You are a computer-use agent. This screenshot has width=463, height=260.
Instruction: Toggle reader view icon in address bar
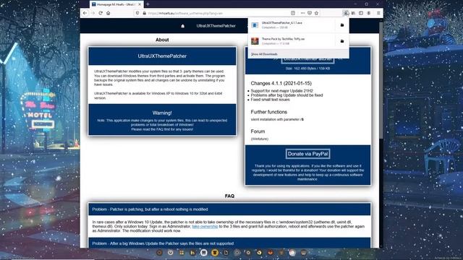pos(293,13)
